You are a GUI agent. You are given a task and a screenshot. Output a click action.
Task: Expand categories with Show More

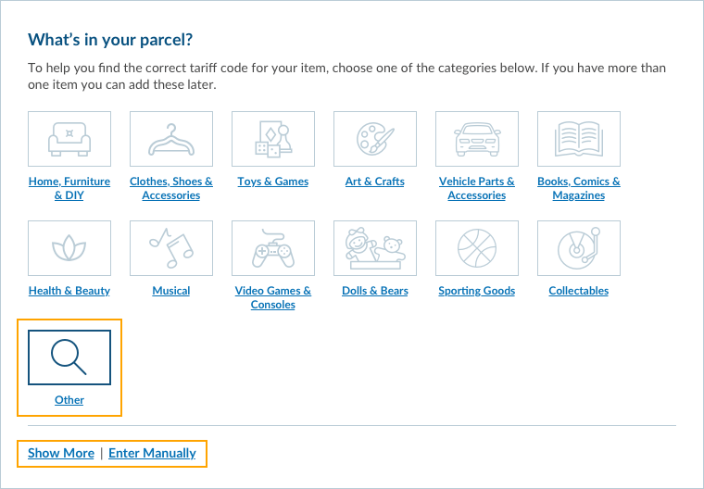[x=61, y=453]
